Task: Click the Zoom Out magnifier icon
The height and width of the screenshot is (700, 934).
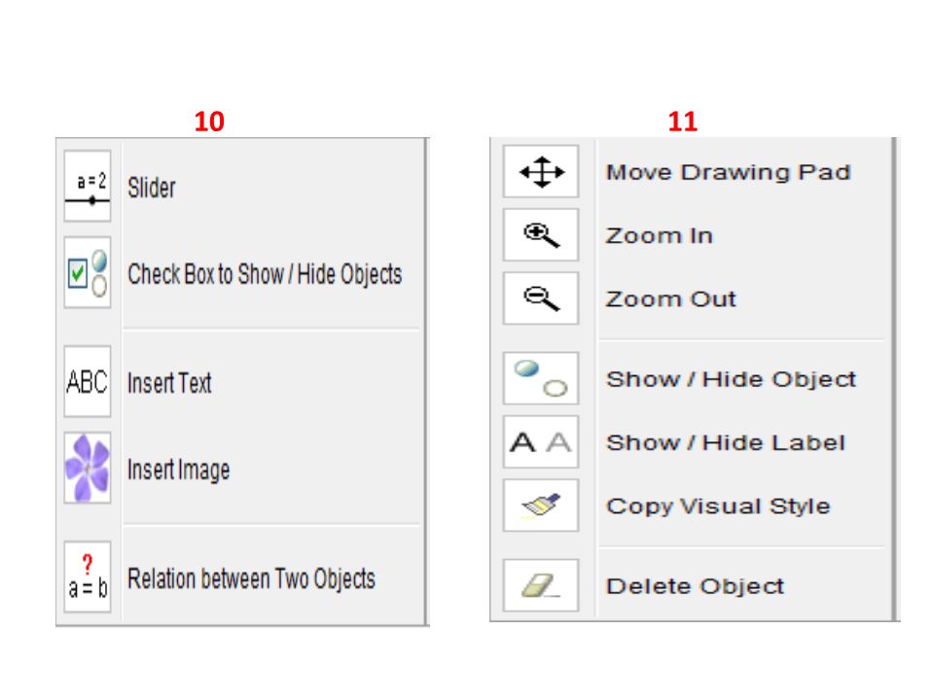Action: (541, 298)
